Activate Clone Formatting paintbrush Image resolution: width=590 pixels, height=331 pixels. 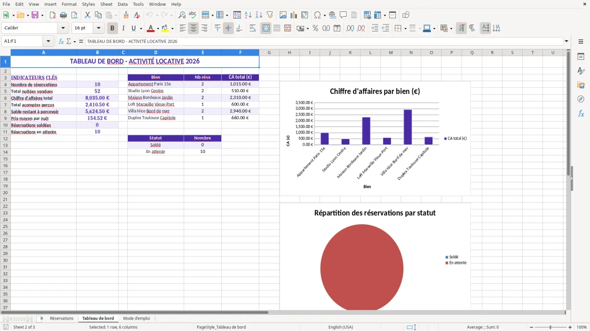click(x=126, y=15)
